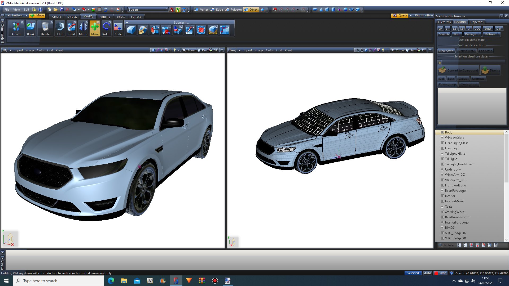Click the Break tool icon
This screenshot has width=509, height=286.
(31, 29)
